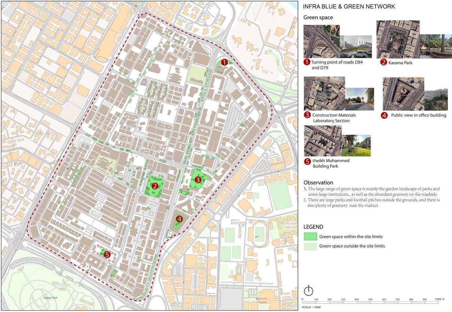Click the number 4 marker on the map
The height and width of the screenshot is (312, 452).
point(179,219)
